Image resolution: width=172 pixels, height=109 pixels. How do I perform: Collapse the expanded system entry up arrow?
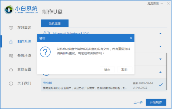(160, 72)
